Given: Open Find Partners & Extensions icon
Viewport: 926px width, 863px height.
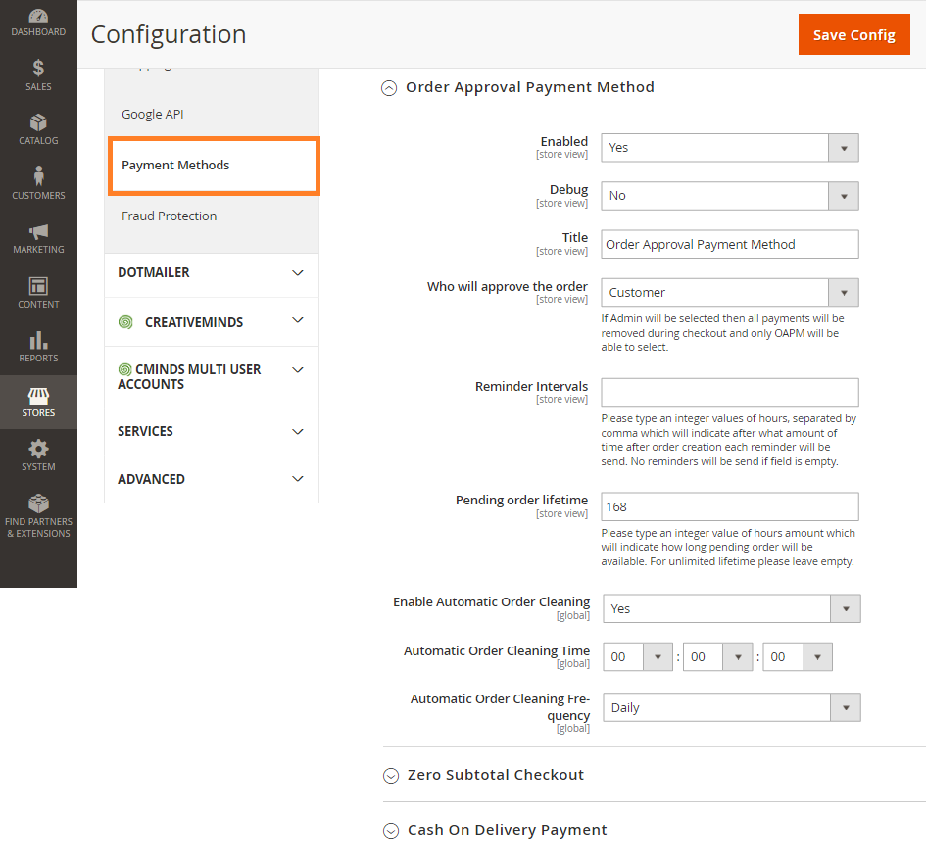Looking at the screenshot, I should pos(38,503).
